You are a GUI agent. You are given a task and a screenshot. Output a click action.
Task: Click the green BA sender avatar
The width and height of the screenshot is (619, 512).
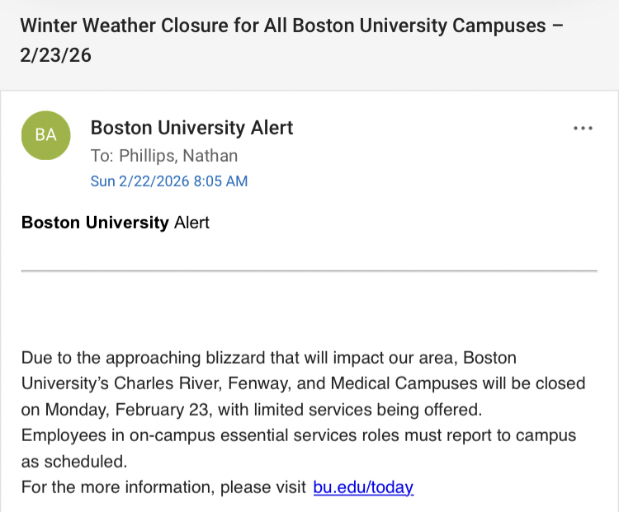coord(46,135)
